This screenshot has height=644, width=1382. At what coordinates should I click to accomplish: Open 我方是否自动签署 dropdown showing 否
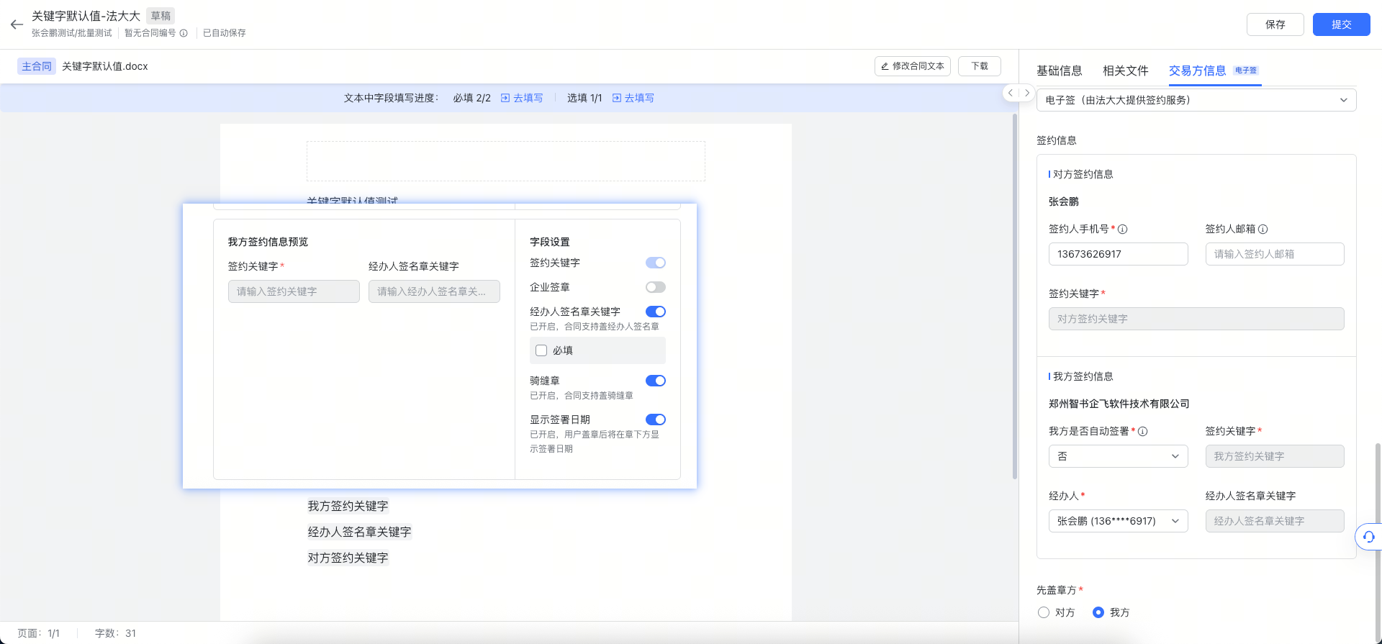pos(1118,456)
